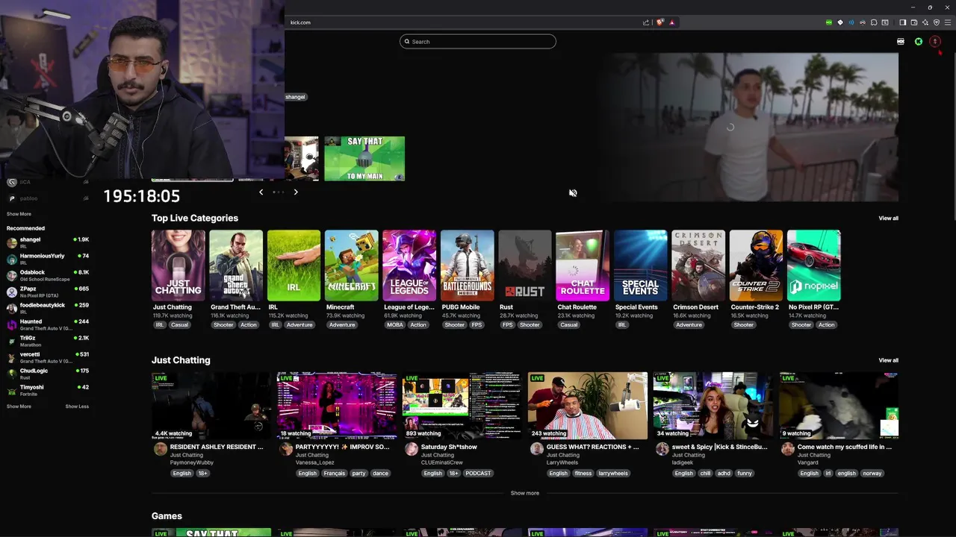Open shangel's avatar in Recommended list
This screenshot has width=956, height=537.
point(12,242)
